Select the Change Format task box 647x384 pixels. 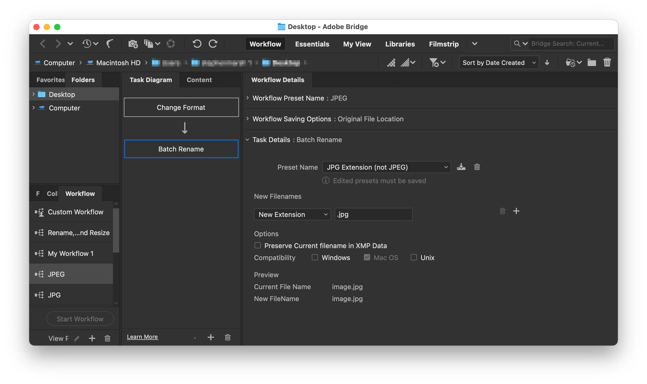181,107
